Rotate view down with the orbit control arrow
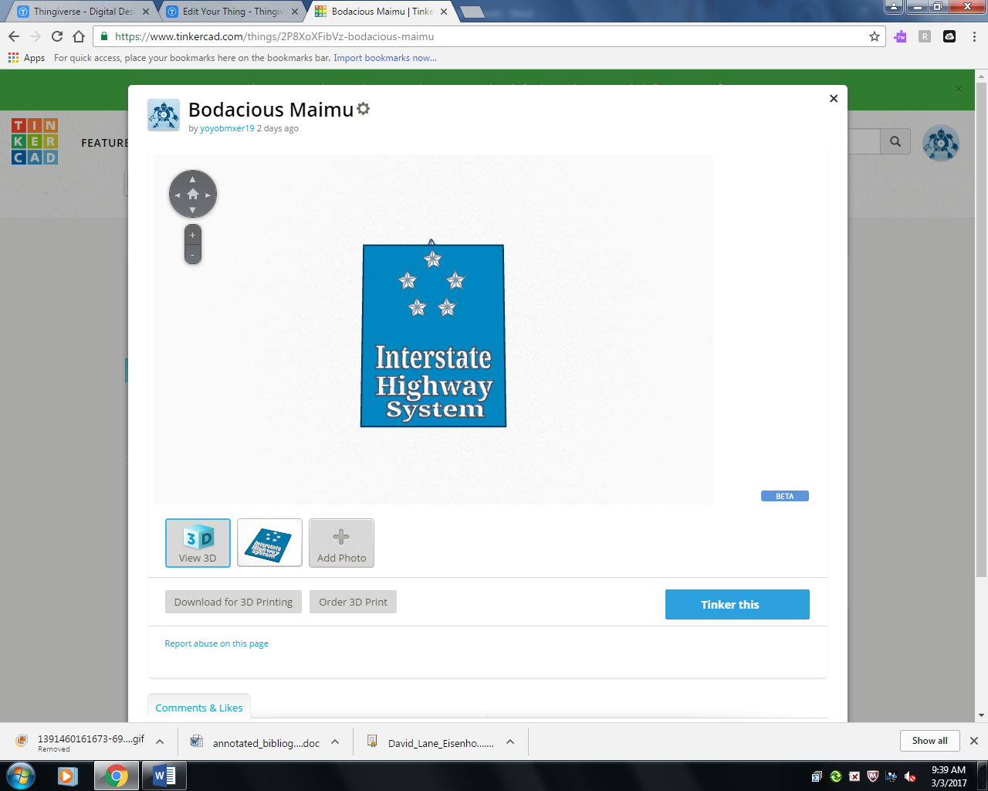This screenshot has height=791, width=988. pos(193,209)
